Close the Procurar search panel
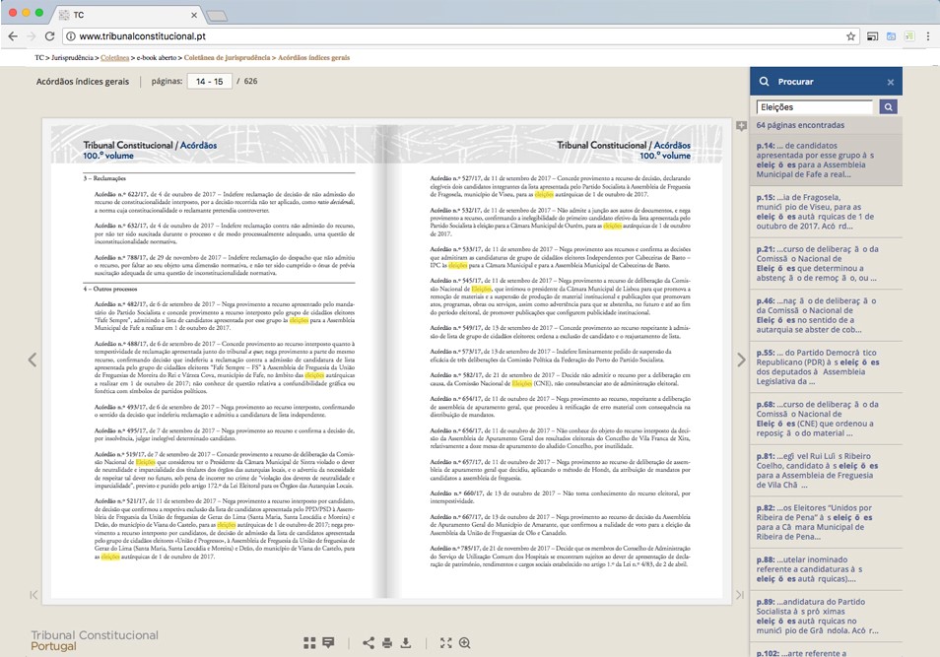940x657 pixels. coord(890,83)
